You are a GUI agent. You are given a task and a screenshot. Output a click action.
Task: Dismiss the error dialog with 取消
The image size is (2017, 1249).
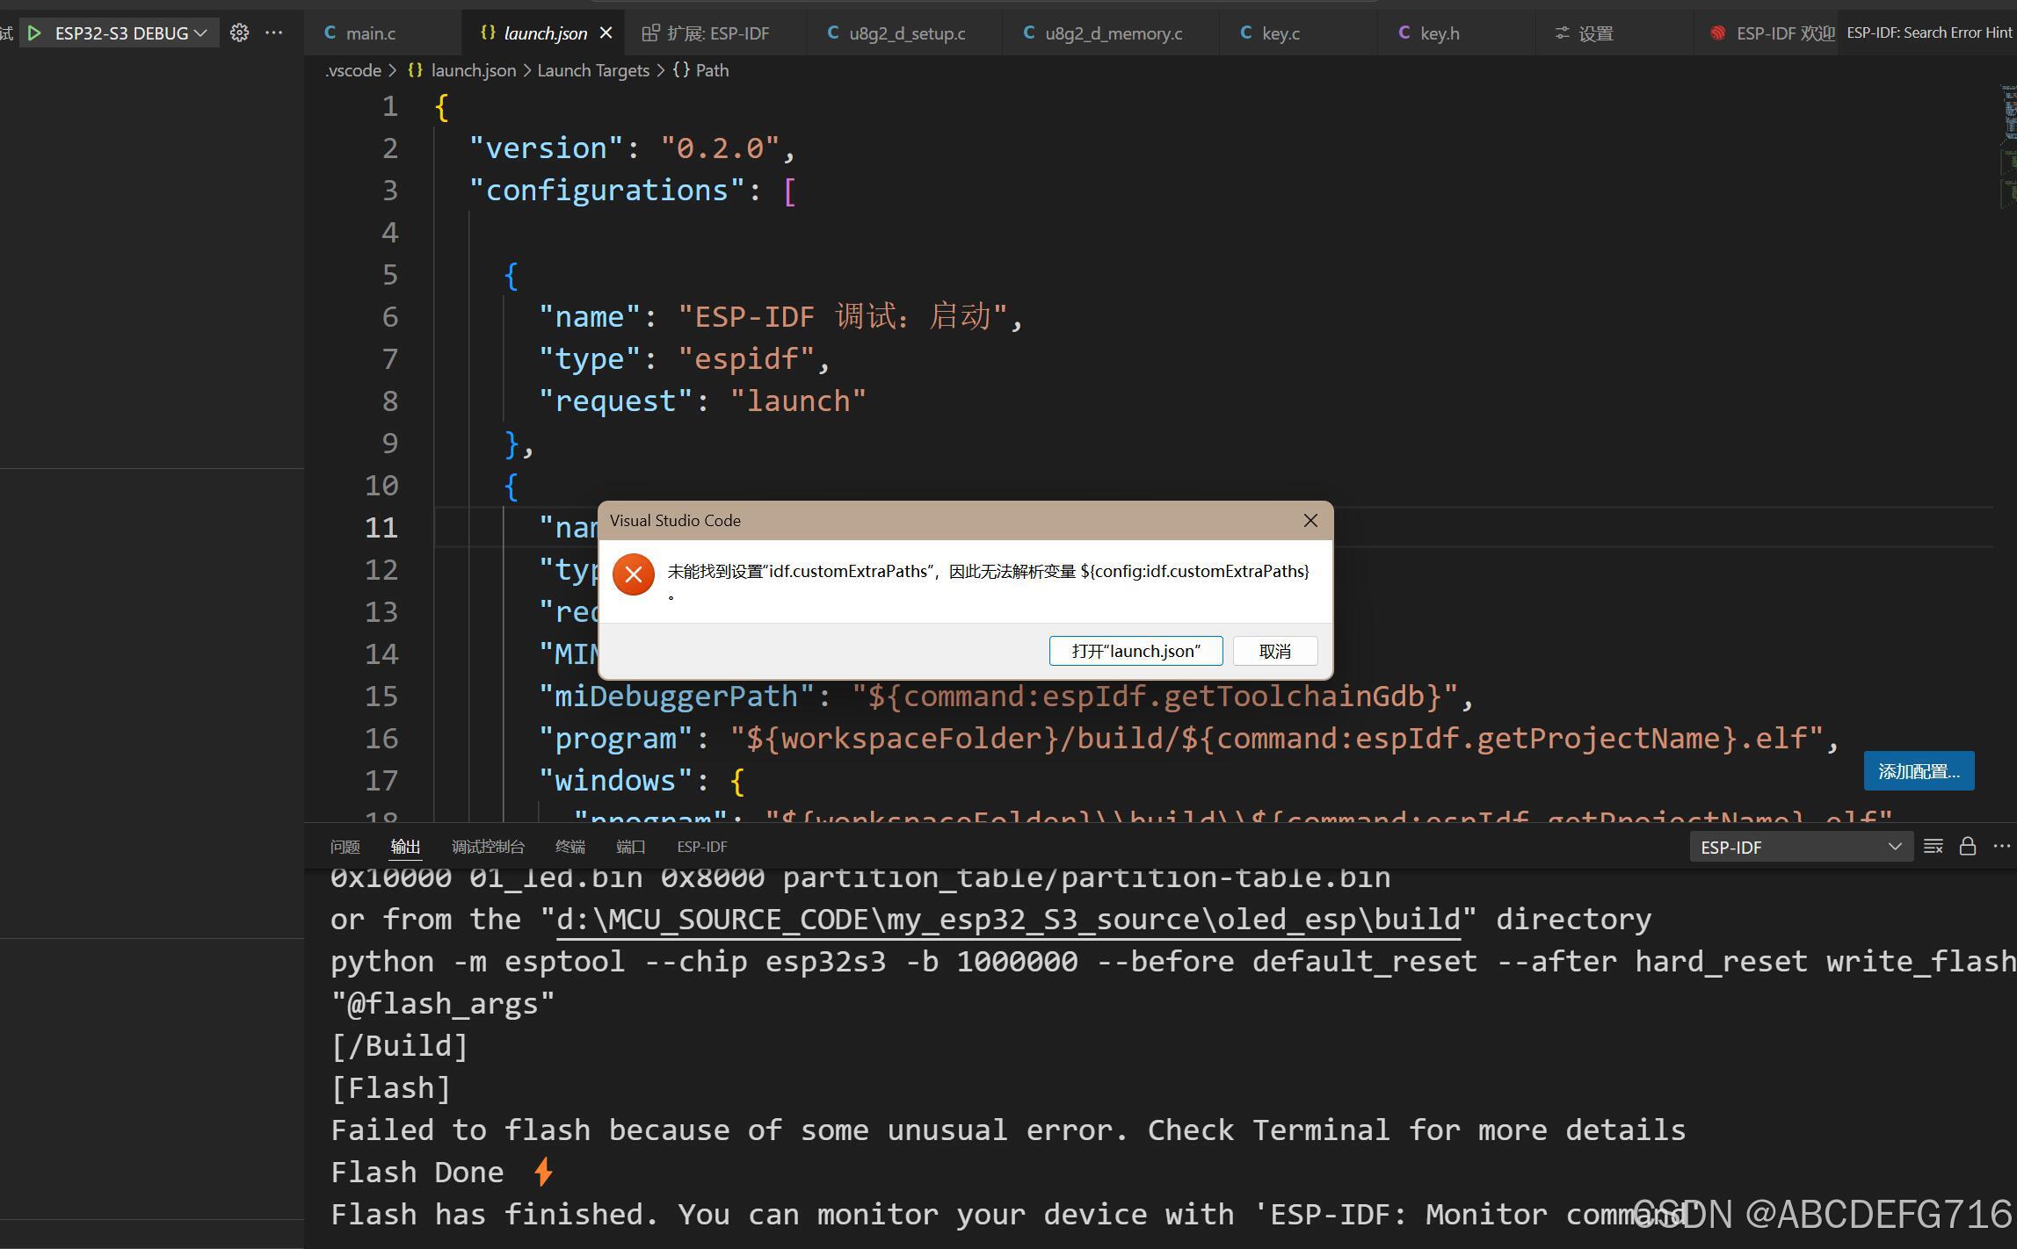[x=1273, y=651]
